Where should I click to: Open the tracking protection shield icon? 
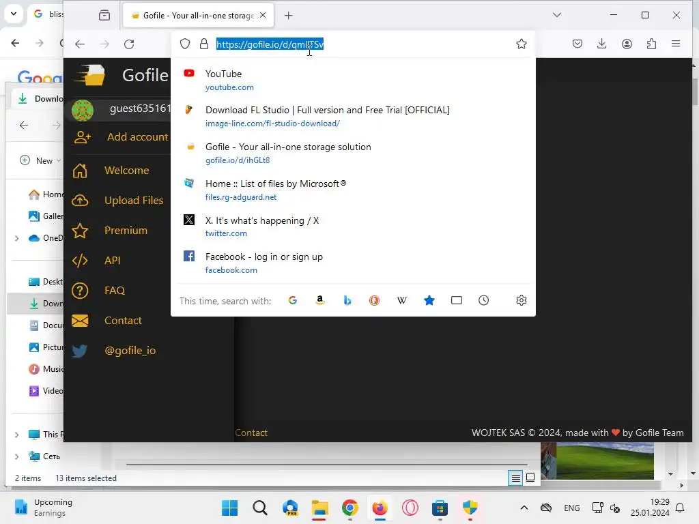(x=185, y=44)
